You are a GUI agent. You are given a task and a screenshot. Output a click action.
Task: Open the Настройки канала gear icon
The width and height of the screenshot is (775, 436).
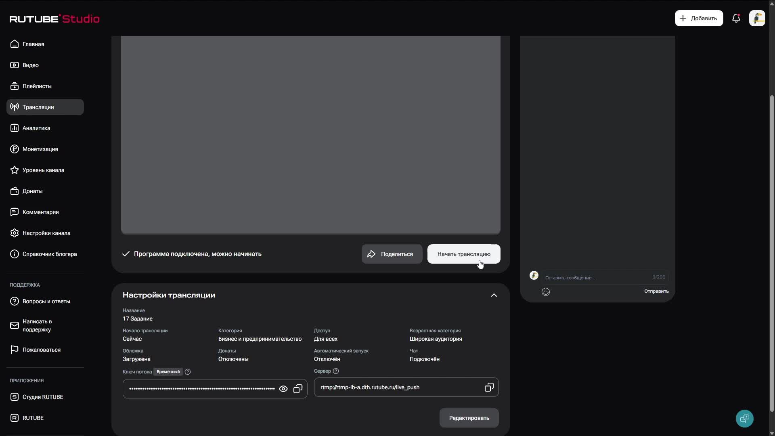(15, 233)
